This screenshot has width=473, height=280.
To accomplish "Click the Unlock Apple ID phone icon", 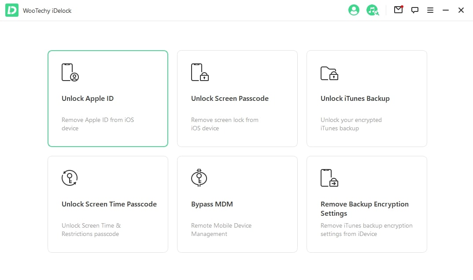I will pos(70,72).
